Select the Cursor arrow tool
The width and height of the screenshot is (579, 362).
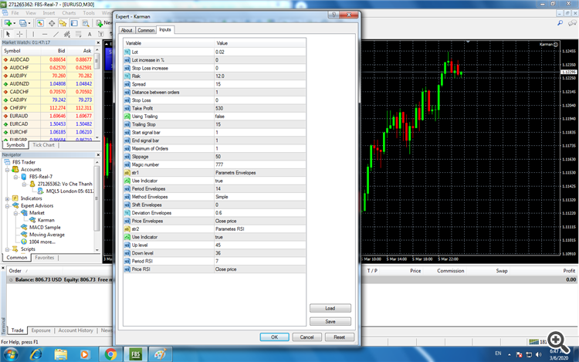pyautogui.click(x=8, y=34)
